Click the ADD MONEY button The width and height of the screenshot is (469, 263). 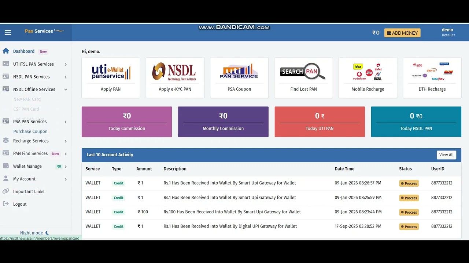pyautogui.click(x=402, y=33)
